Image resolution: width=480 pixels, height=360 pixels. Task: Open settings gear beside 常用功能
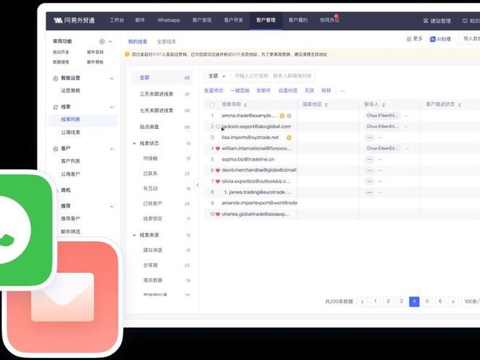pos(102,41)
